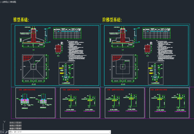Close the command line panel

[x=3, y=132]
